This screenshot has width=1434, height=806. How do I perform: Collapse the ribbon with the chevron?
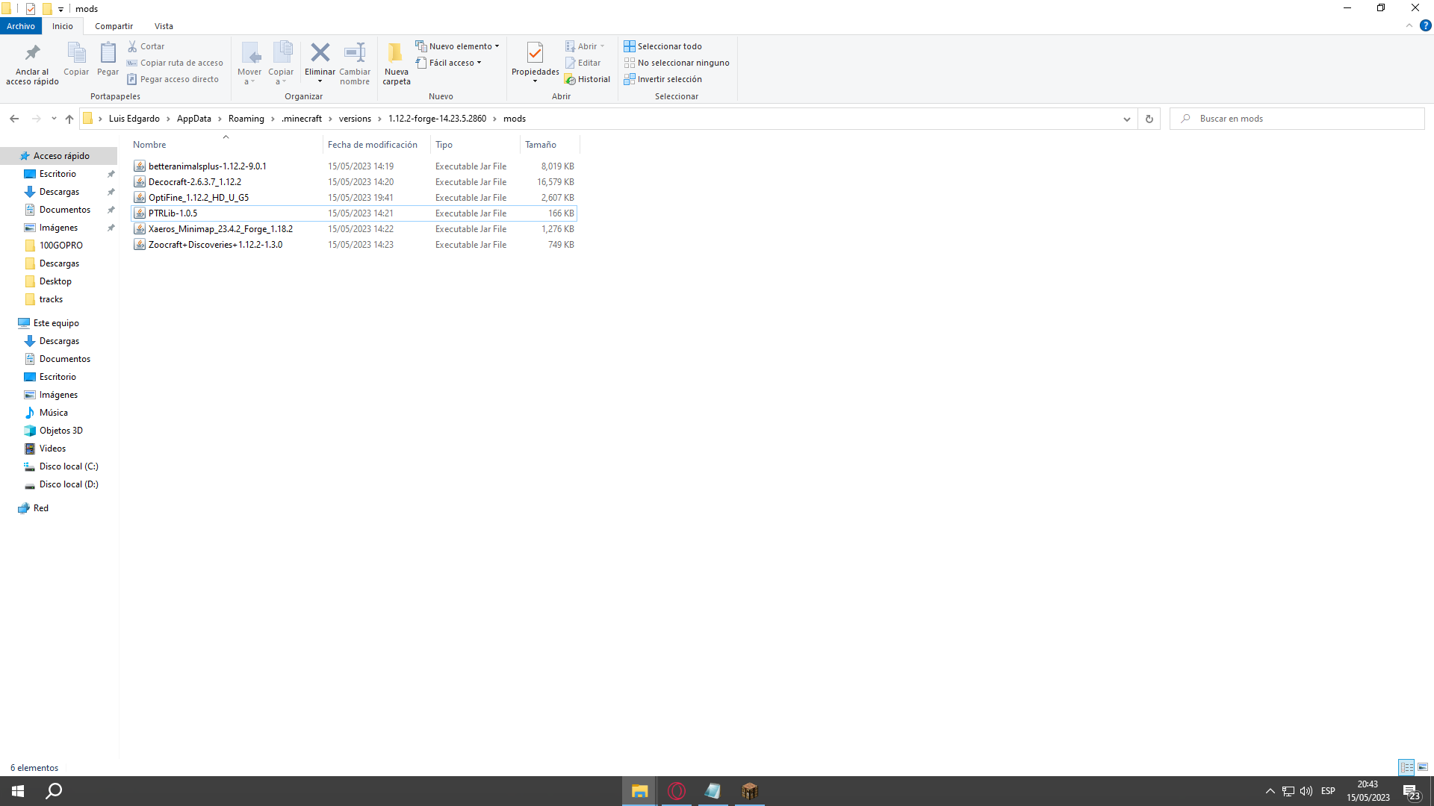pyautogui.click(x=1409, y=25)
